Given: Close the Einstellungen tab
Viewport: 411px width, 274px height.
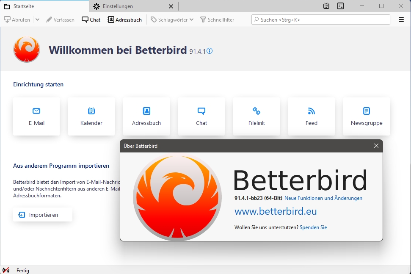Looking at the screenshot, I should [171, 6].
